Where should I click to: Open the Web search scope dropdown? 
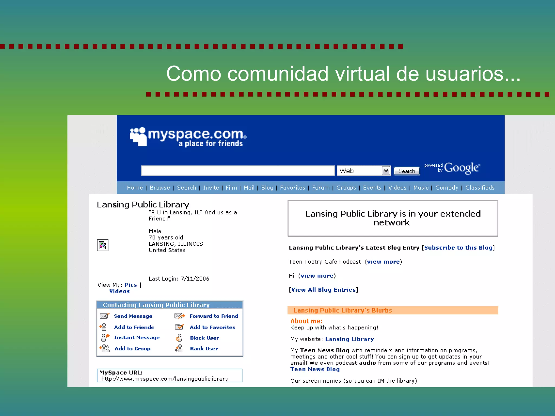tap(364, 171)
